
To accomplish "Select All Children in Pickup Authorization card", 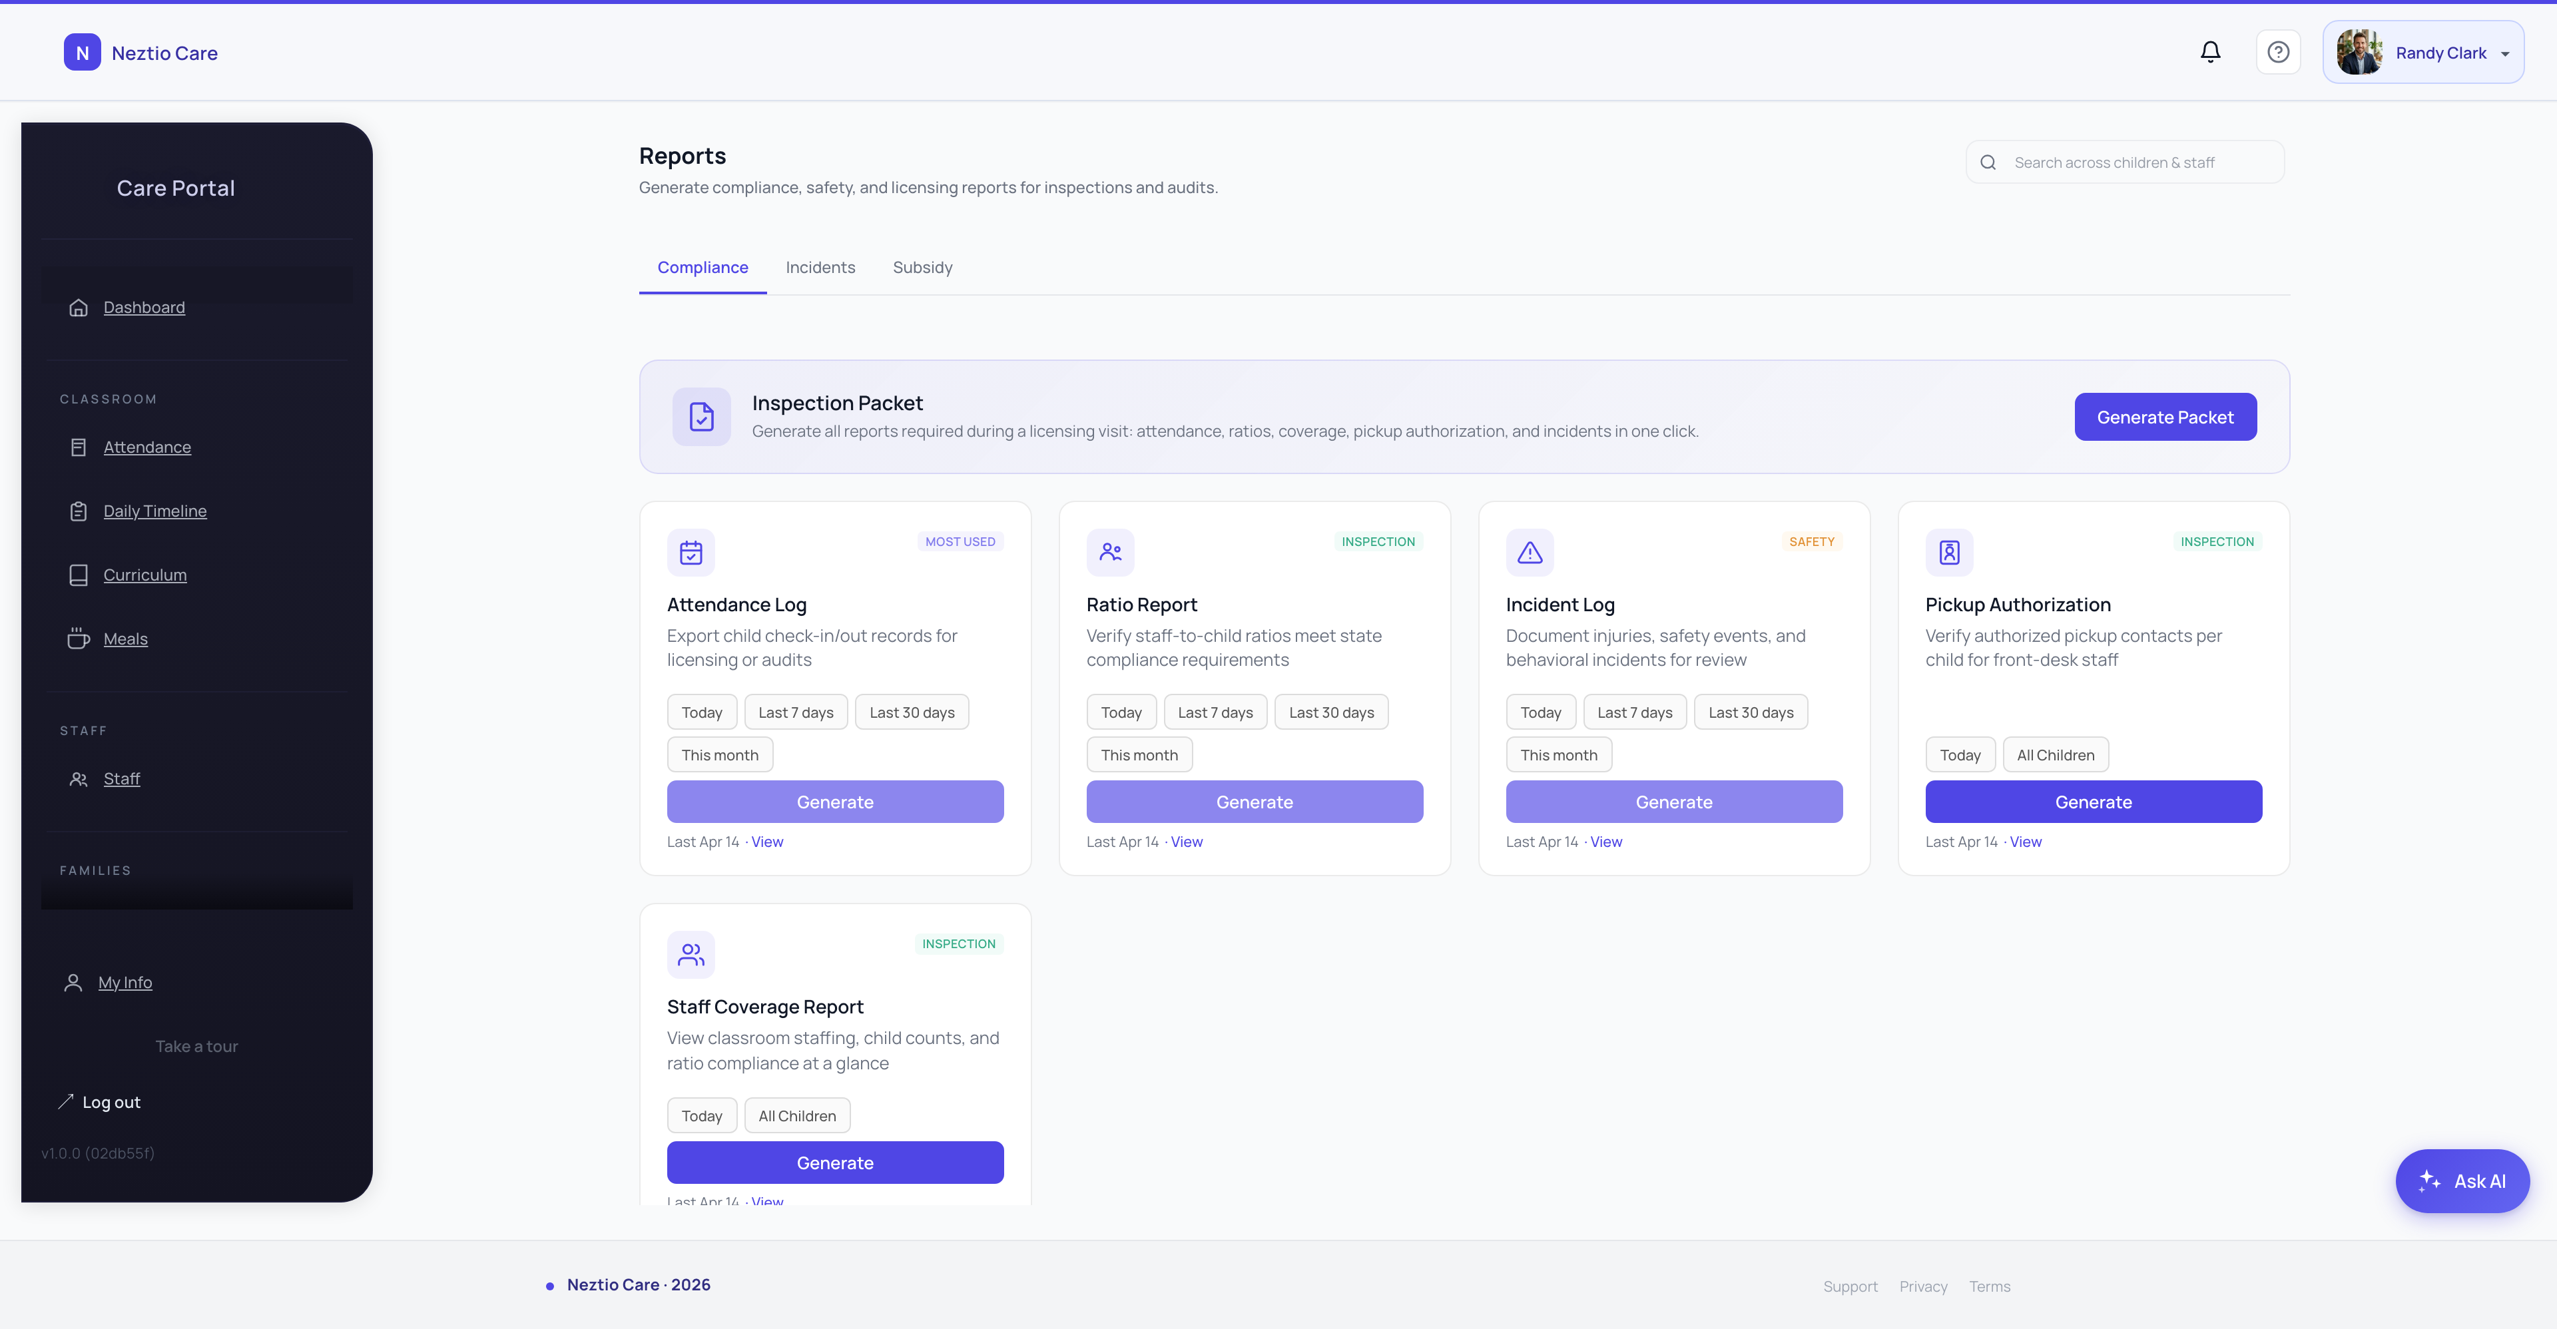I will [2056, 755].
